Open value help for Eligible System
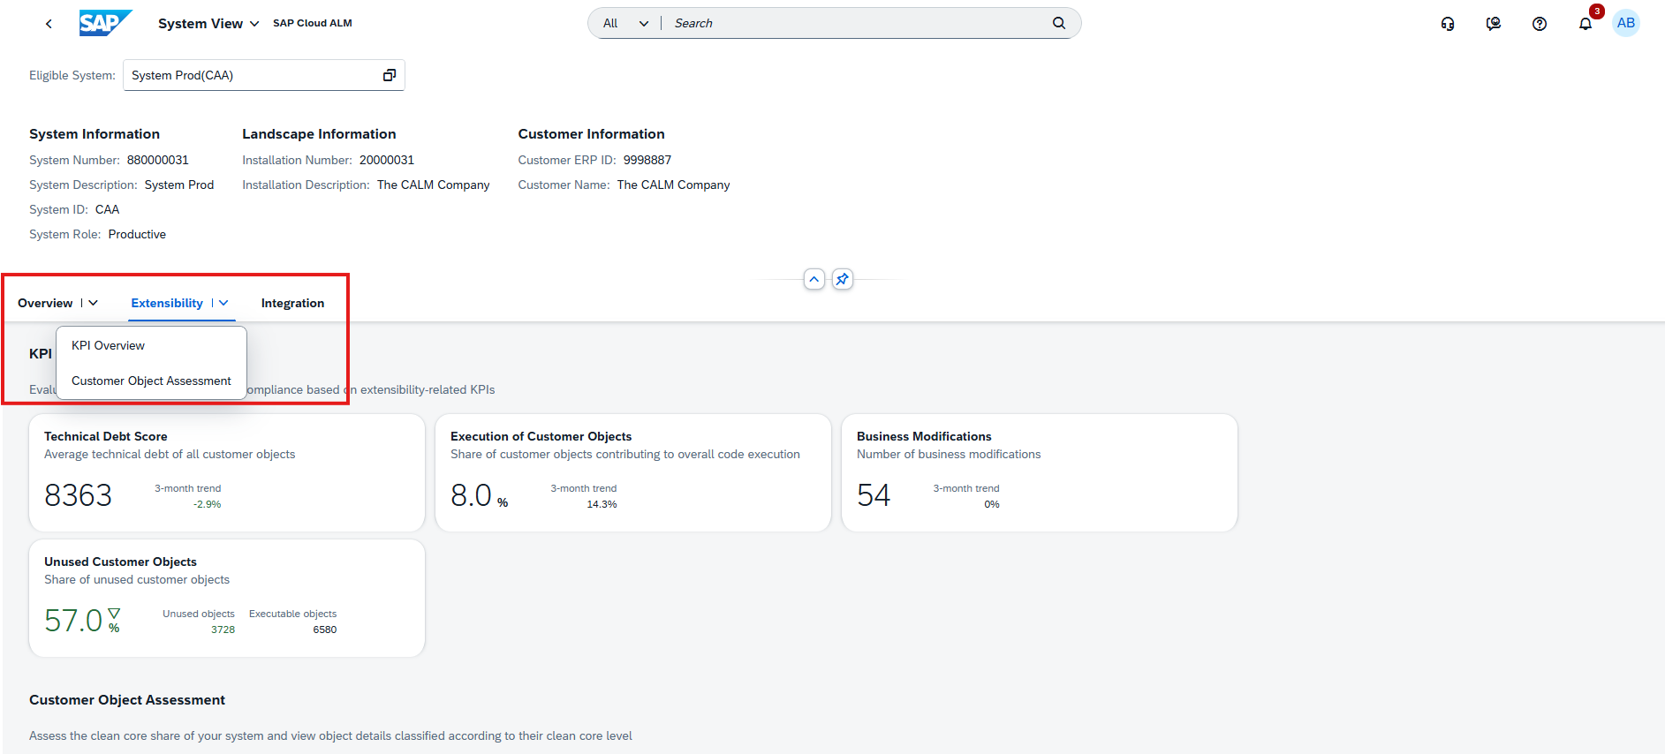Viewport: 1665px width, 754px height. [x=389, y=75]
